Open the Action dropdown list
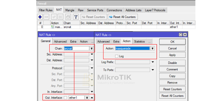The image size is (212, 101). tap(153, 48)
